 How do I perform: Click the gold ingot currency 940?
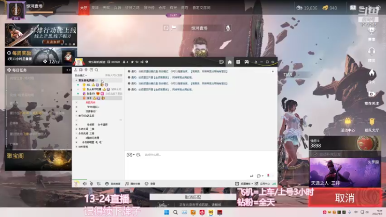tap(330, 8)
